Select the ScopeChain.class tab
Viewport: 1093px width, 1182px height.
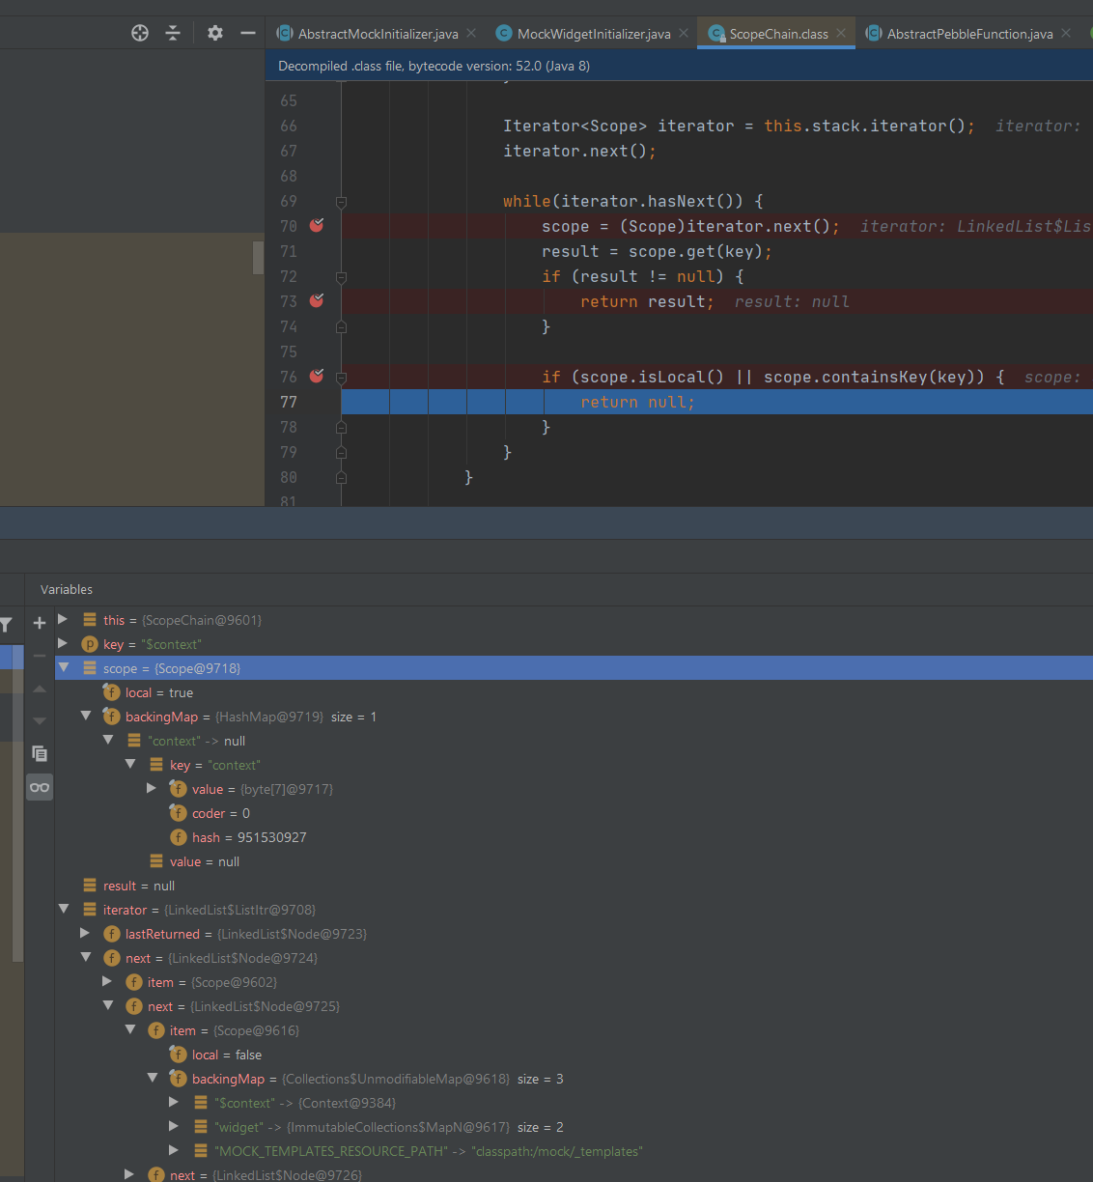(x=778, y=34)
